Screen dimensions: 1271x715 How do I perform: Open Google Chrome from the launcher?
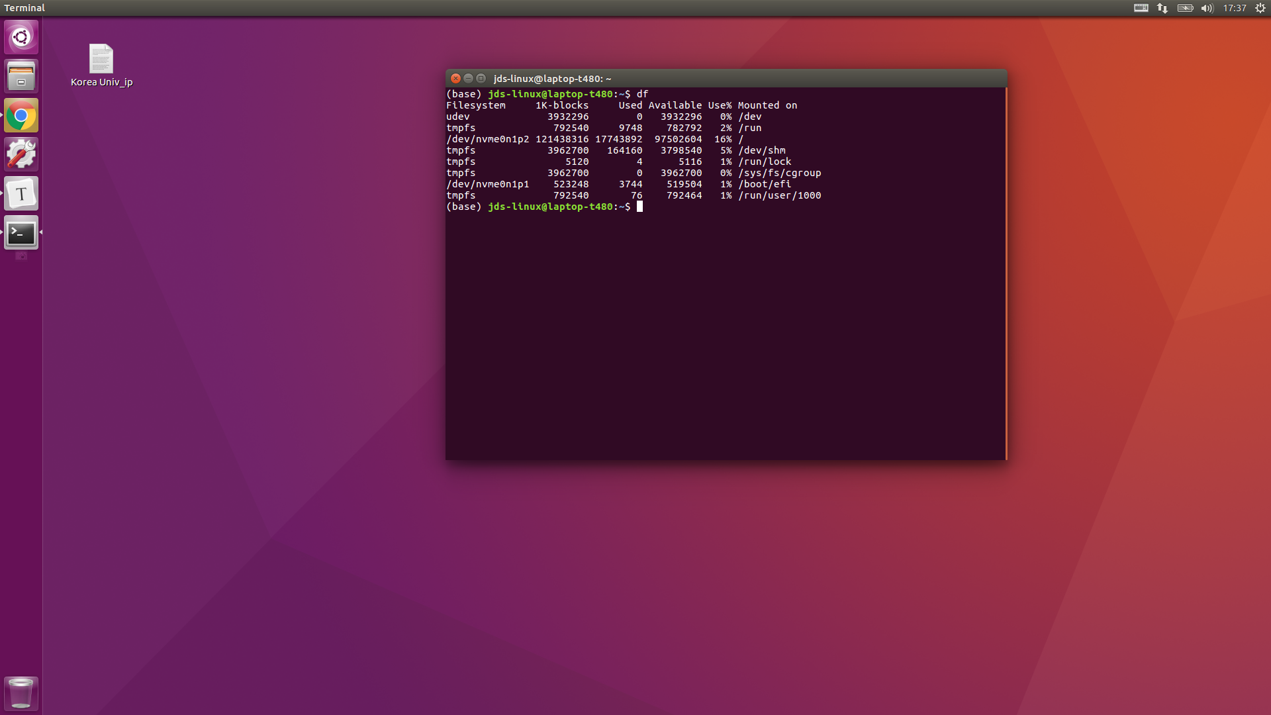click(x=21, y=116)
